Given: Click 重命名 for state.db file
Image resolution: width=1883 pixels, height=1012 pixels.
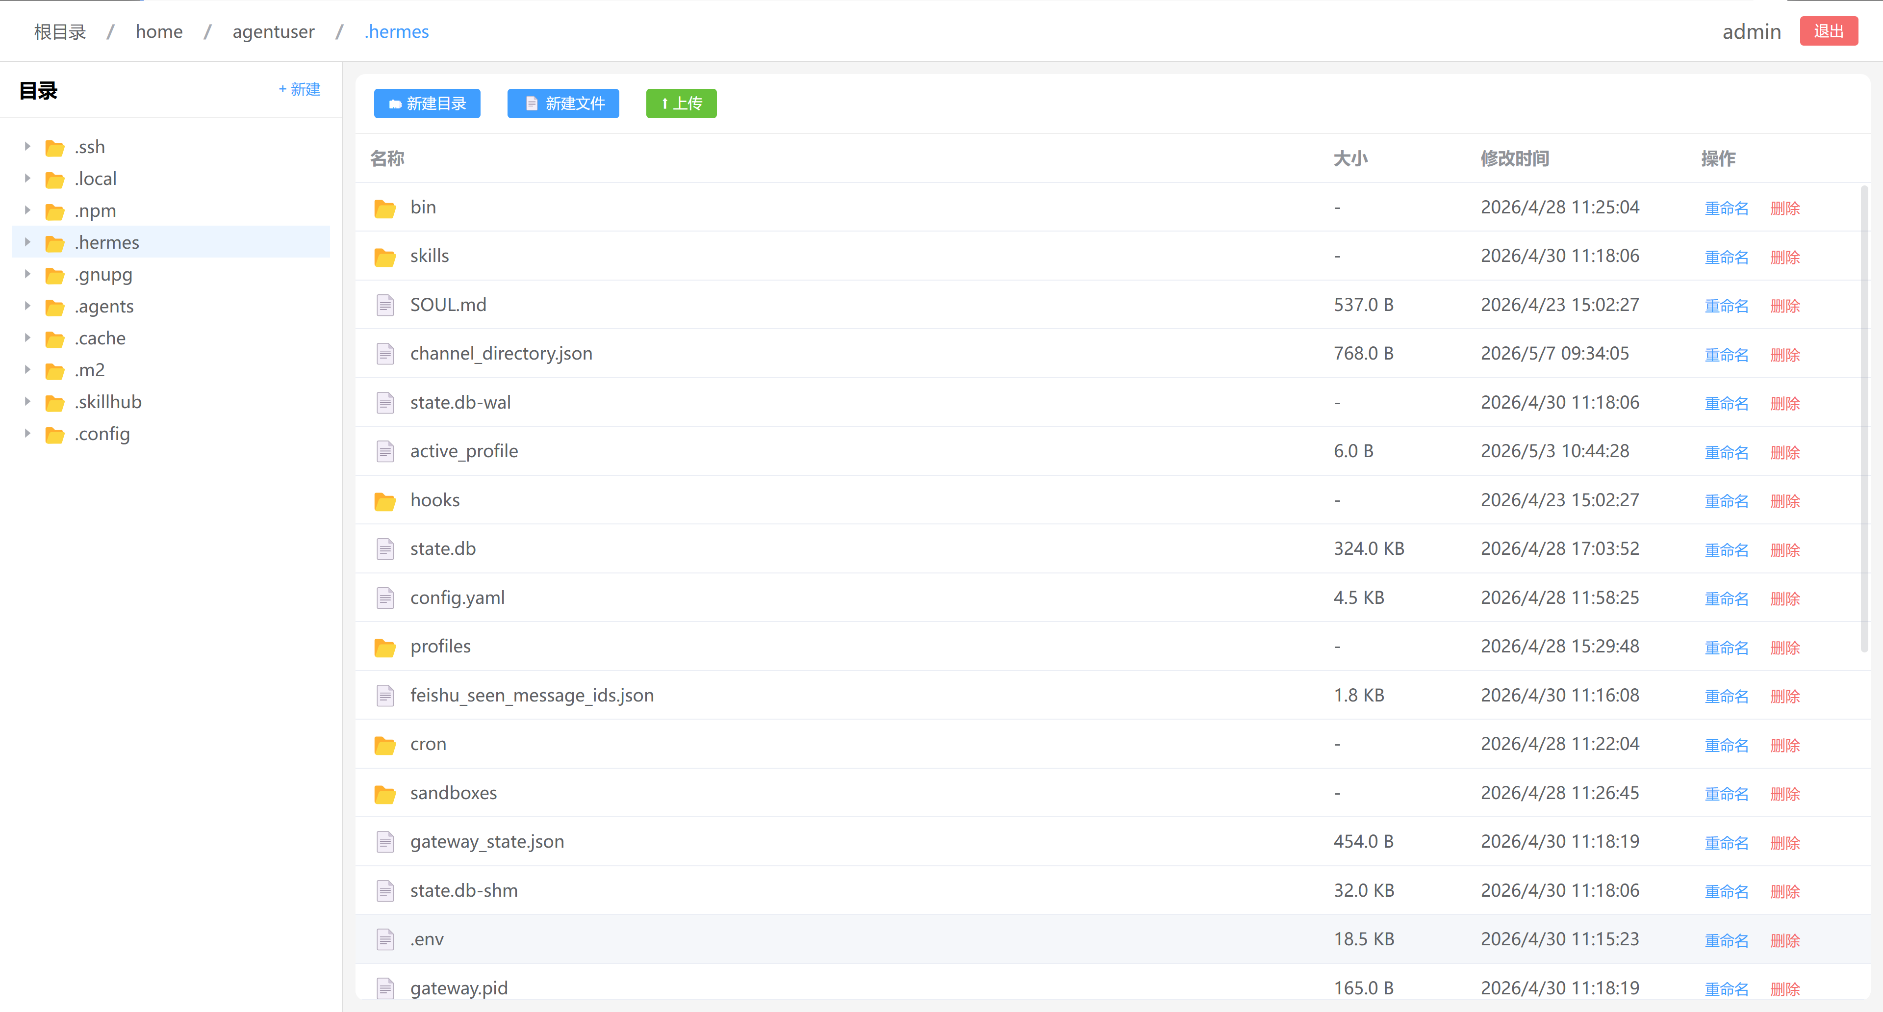Looking at the screenshot, I should tap(1726, 550).
